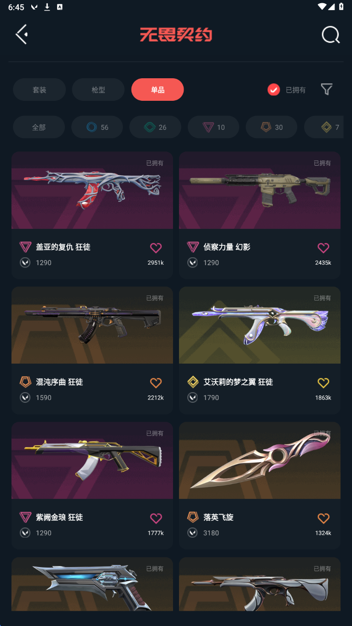Like 落英飞旋 using heart icon
352x626 pixels.
pyautogui.click(x=323, y=518)
